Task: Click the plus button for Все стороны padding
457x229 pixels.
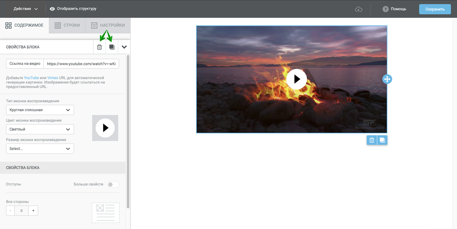Action: [33, 211]
